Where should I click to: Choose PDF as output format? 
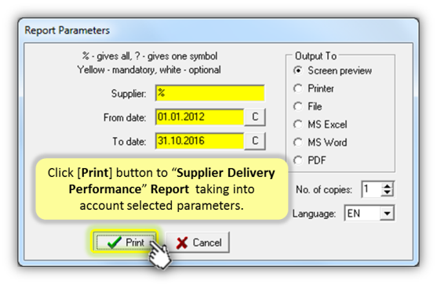(298, 160)
